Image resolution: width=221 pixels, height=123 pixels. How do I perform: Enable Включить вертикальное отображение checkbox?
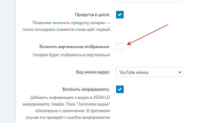point(120,47)
